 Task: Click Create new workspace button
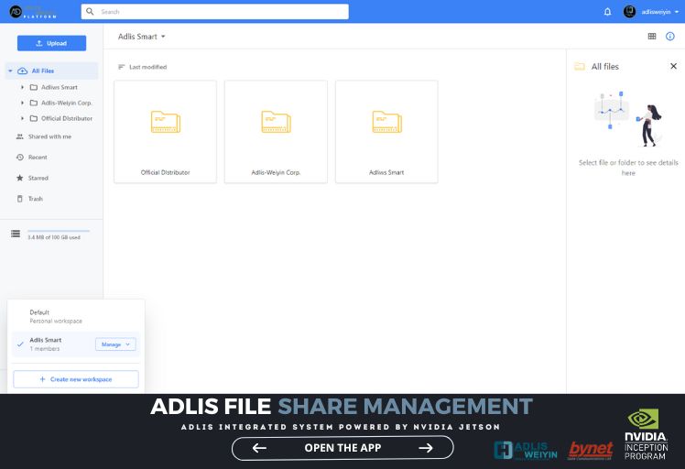(76, 379)
